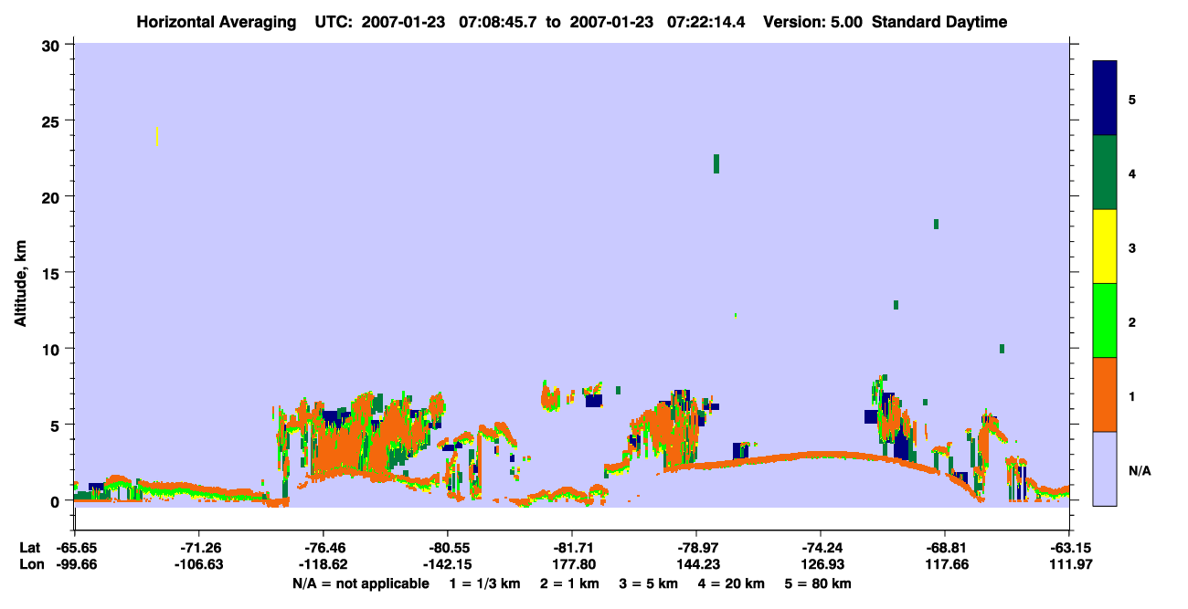Click the '5 = 80 km' legend entry
This screenshot has width=1188, height=609.
pyautogui.click(x=819, y=583)
